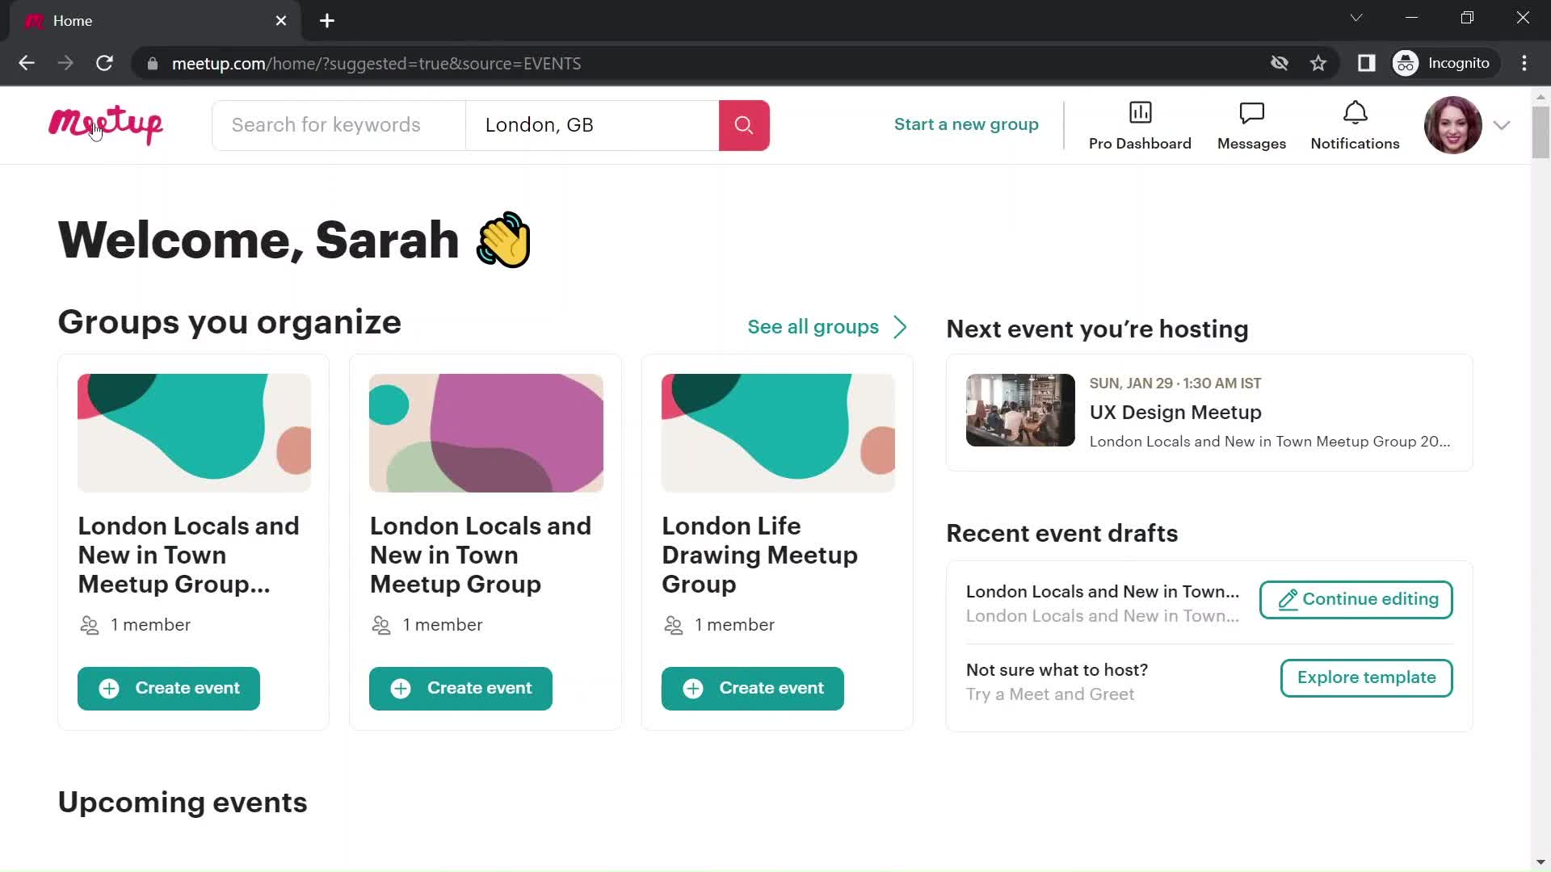
Task: Open Messages inbox
Action: [x=1251, y=124]
